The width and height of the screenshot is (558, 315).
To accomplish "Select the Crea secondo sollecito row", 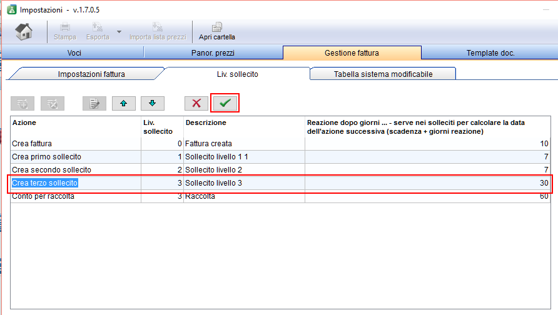I will 280,170.
